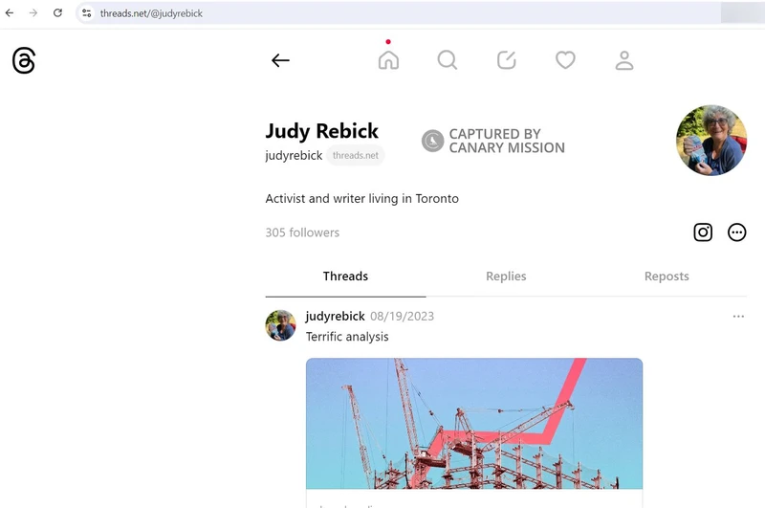Screen dimensions: 765x508
Task: Click the threads.net badge beside username
Action: pyautogui.click(x=356, y=156)
